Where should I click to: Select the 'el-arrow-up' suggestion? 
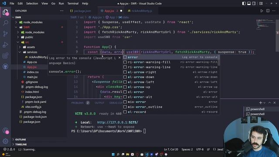click(171, 87)
